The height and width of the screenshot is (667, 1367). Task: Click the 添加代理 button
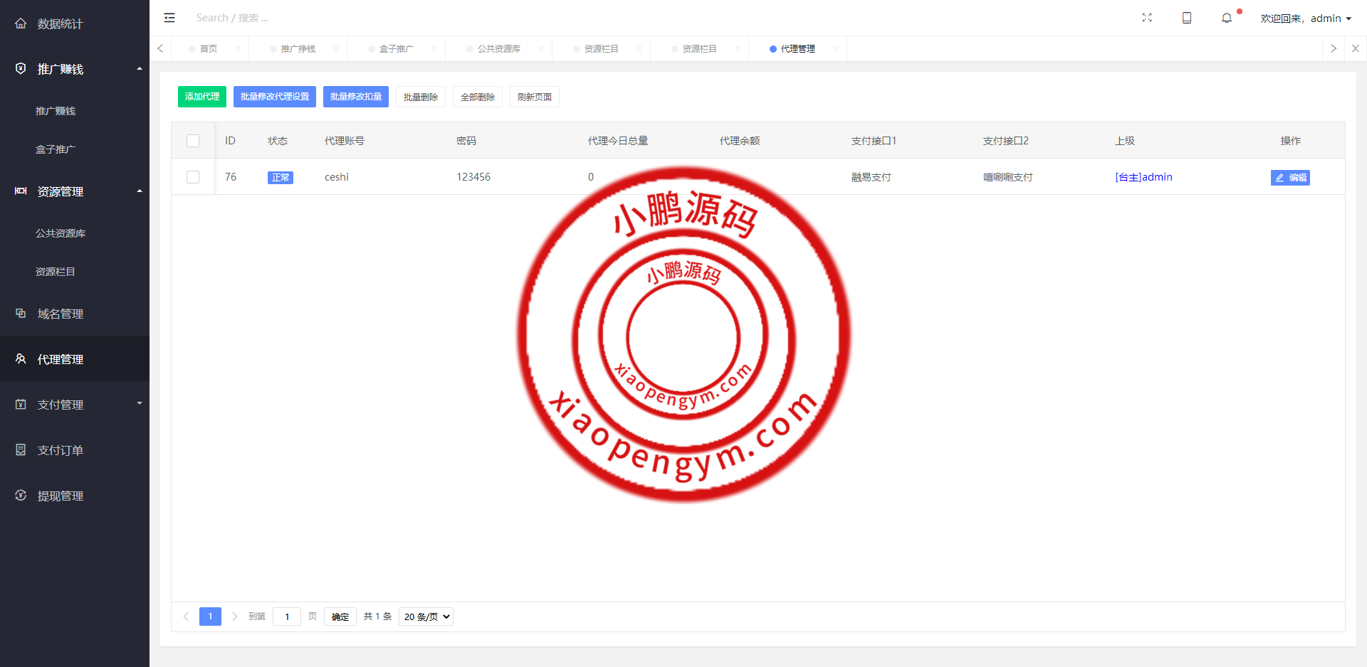pos(201,96)
